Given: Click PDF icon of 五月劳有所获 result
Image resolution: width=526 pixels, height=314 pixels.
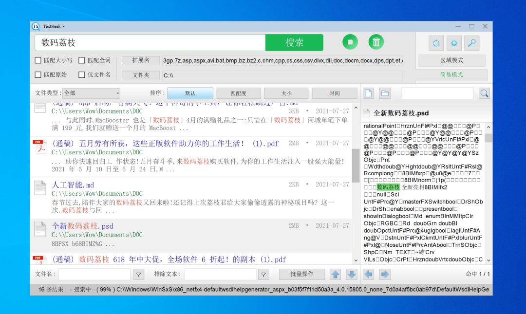Looking at the screenshot, I should pyautogui.click(x=40, y=146).
